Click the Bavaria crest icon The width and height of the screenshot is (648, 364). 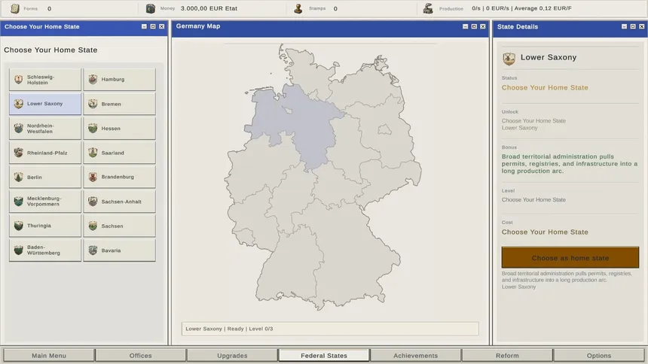93,250
